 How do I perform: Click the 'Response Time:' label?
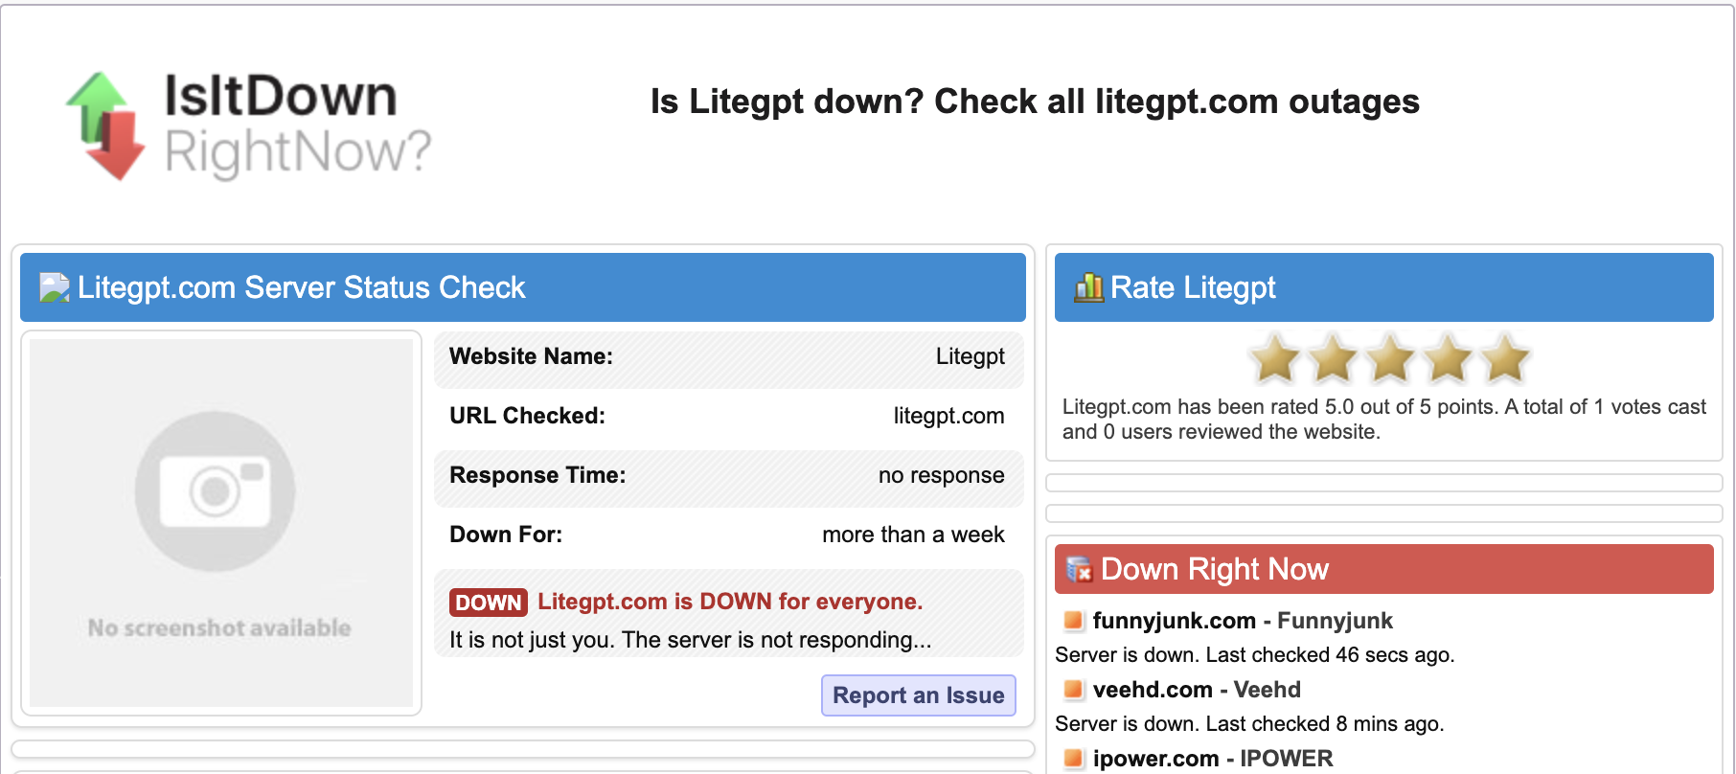pos(537,475)
